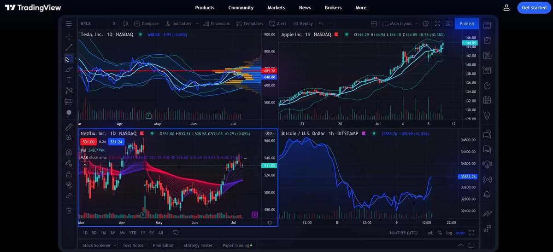Image resolution: width=553 pixels, height=252 pixels.
Task: Open the USD currency dropdown
Action: [270, 133]
